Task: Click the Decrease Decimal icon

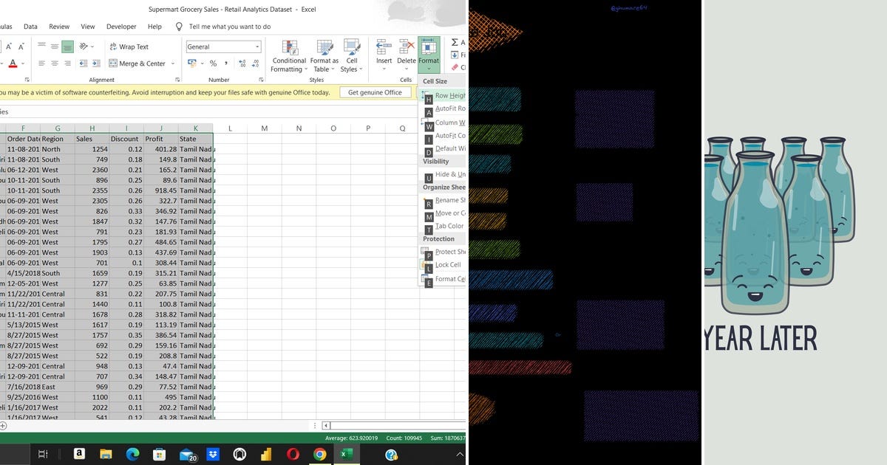Action: tap(254, 63)
